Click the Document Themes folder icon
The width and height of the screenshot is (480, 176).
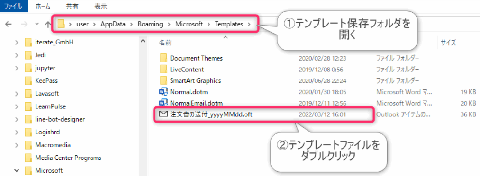point(163,58)
